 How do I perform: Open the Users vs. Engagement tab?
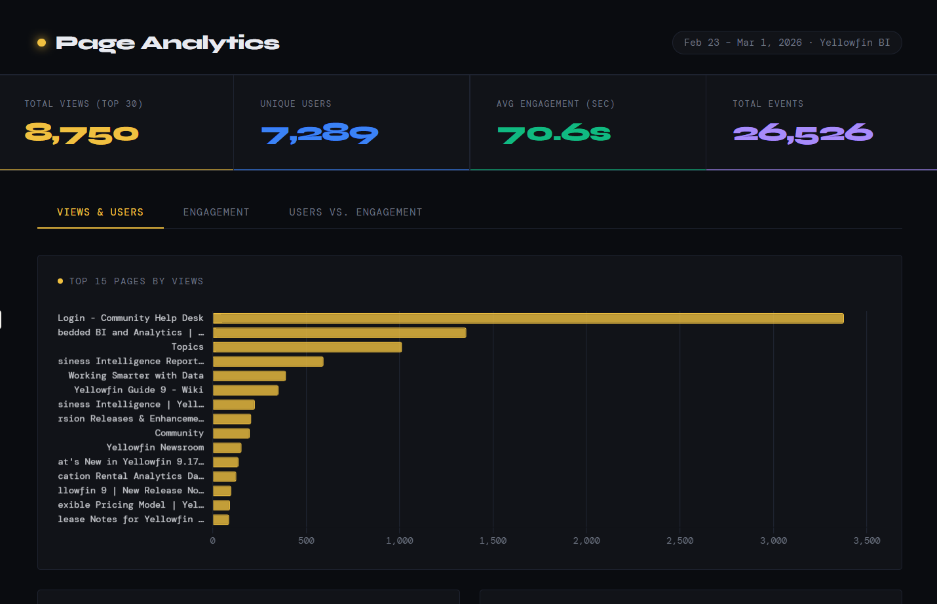tap(355, 212)
